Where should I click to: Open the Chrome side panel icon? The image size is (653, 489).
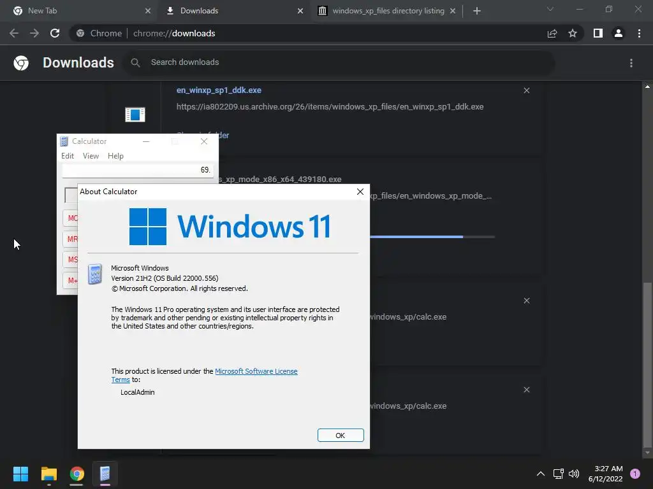pos(598,33)
